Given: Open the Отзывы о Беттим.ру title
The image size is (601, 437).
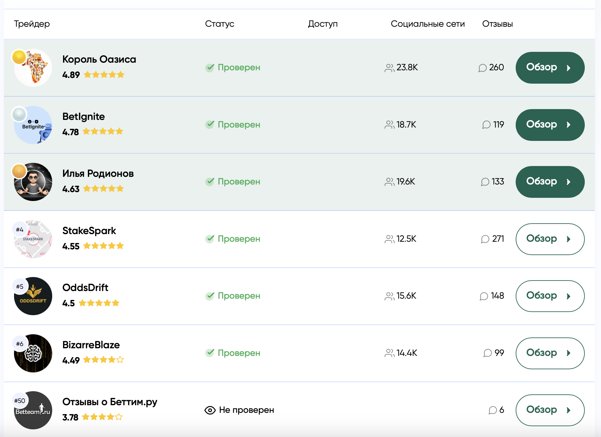Looking at the screenshot, I should coord(110,402).
